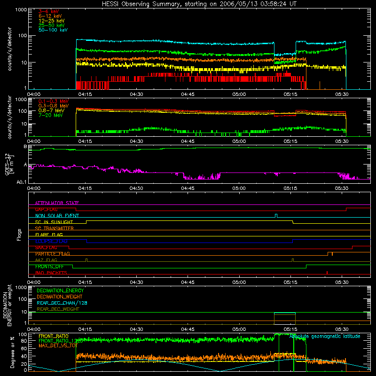376x376 pixels.
Task: Click the 100 label on the Degrees or % axis
Action: [23, 334]
